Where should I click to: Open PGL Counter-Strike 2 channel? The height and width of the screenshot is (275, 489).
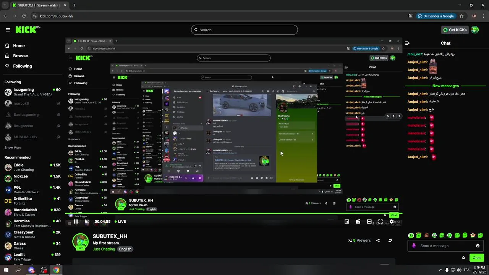[x=32, y=190]
